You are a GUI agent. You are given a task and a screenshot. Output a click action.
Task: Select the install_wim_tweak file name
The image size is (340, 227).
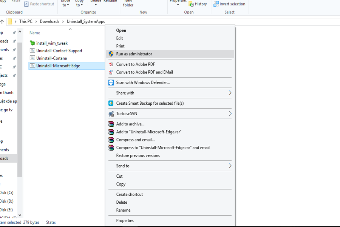click(52, 43)
